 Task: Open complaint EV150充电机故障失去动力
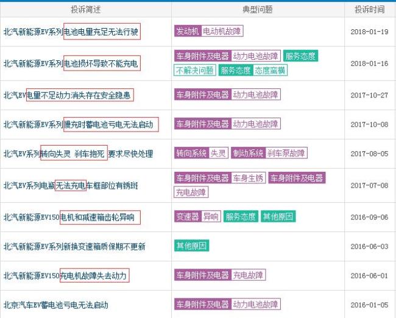coord(65,275)
